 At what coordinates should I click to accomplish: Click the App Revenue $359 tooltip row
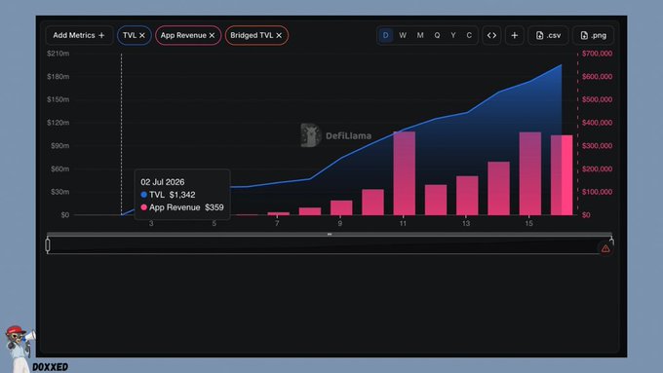pyautogui.click(x=182, y=207)
